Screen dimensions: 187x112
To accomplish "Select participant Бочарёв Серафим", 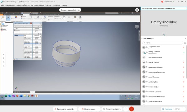I will point(163,91).
